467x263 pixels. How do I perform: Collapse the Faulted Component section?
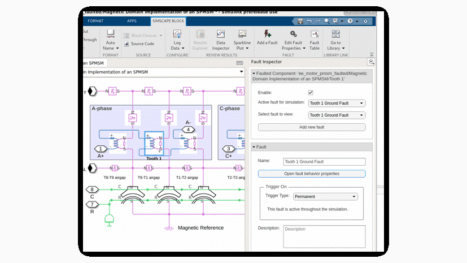(x=254, y=73)
